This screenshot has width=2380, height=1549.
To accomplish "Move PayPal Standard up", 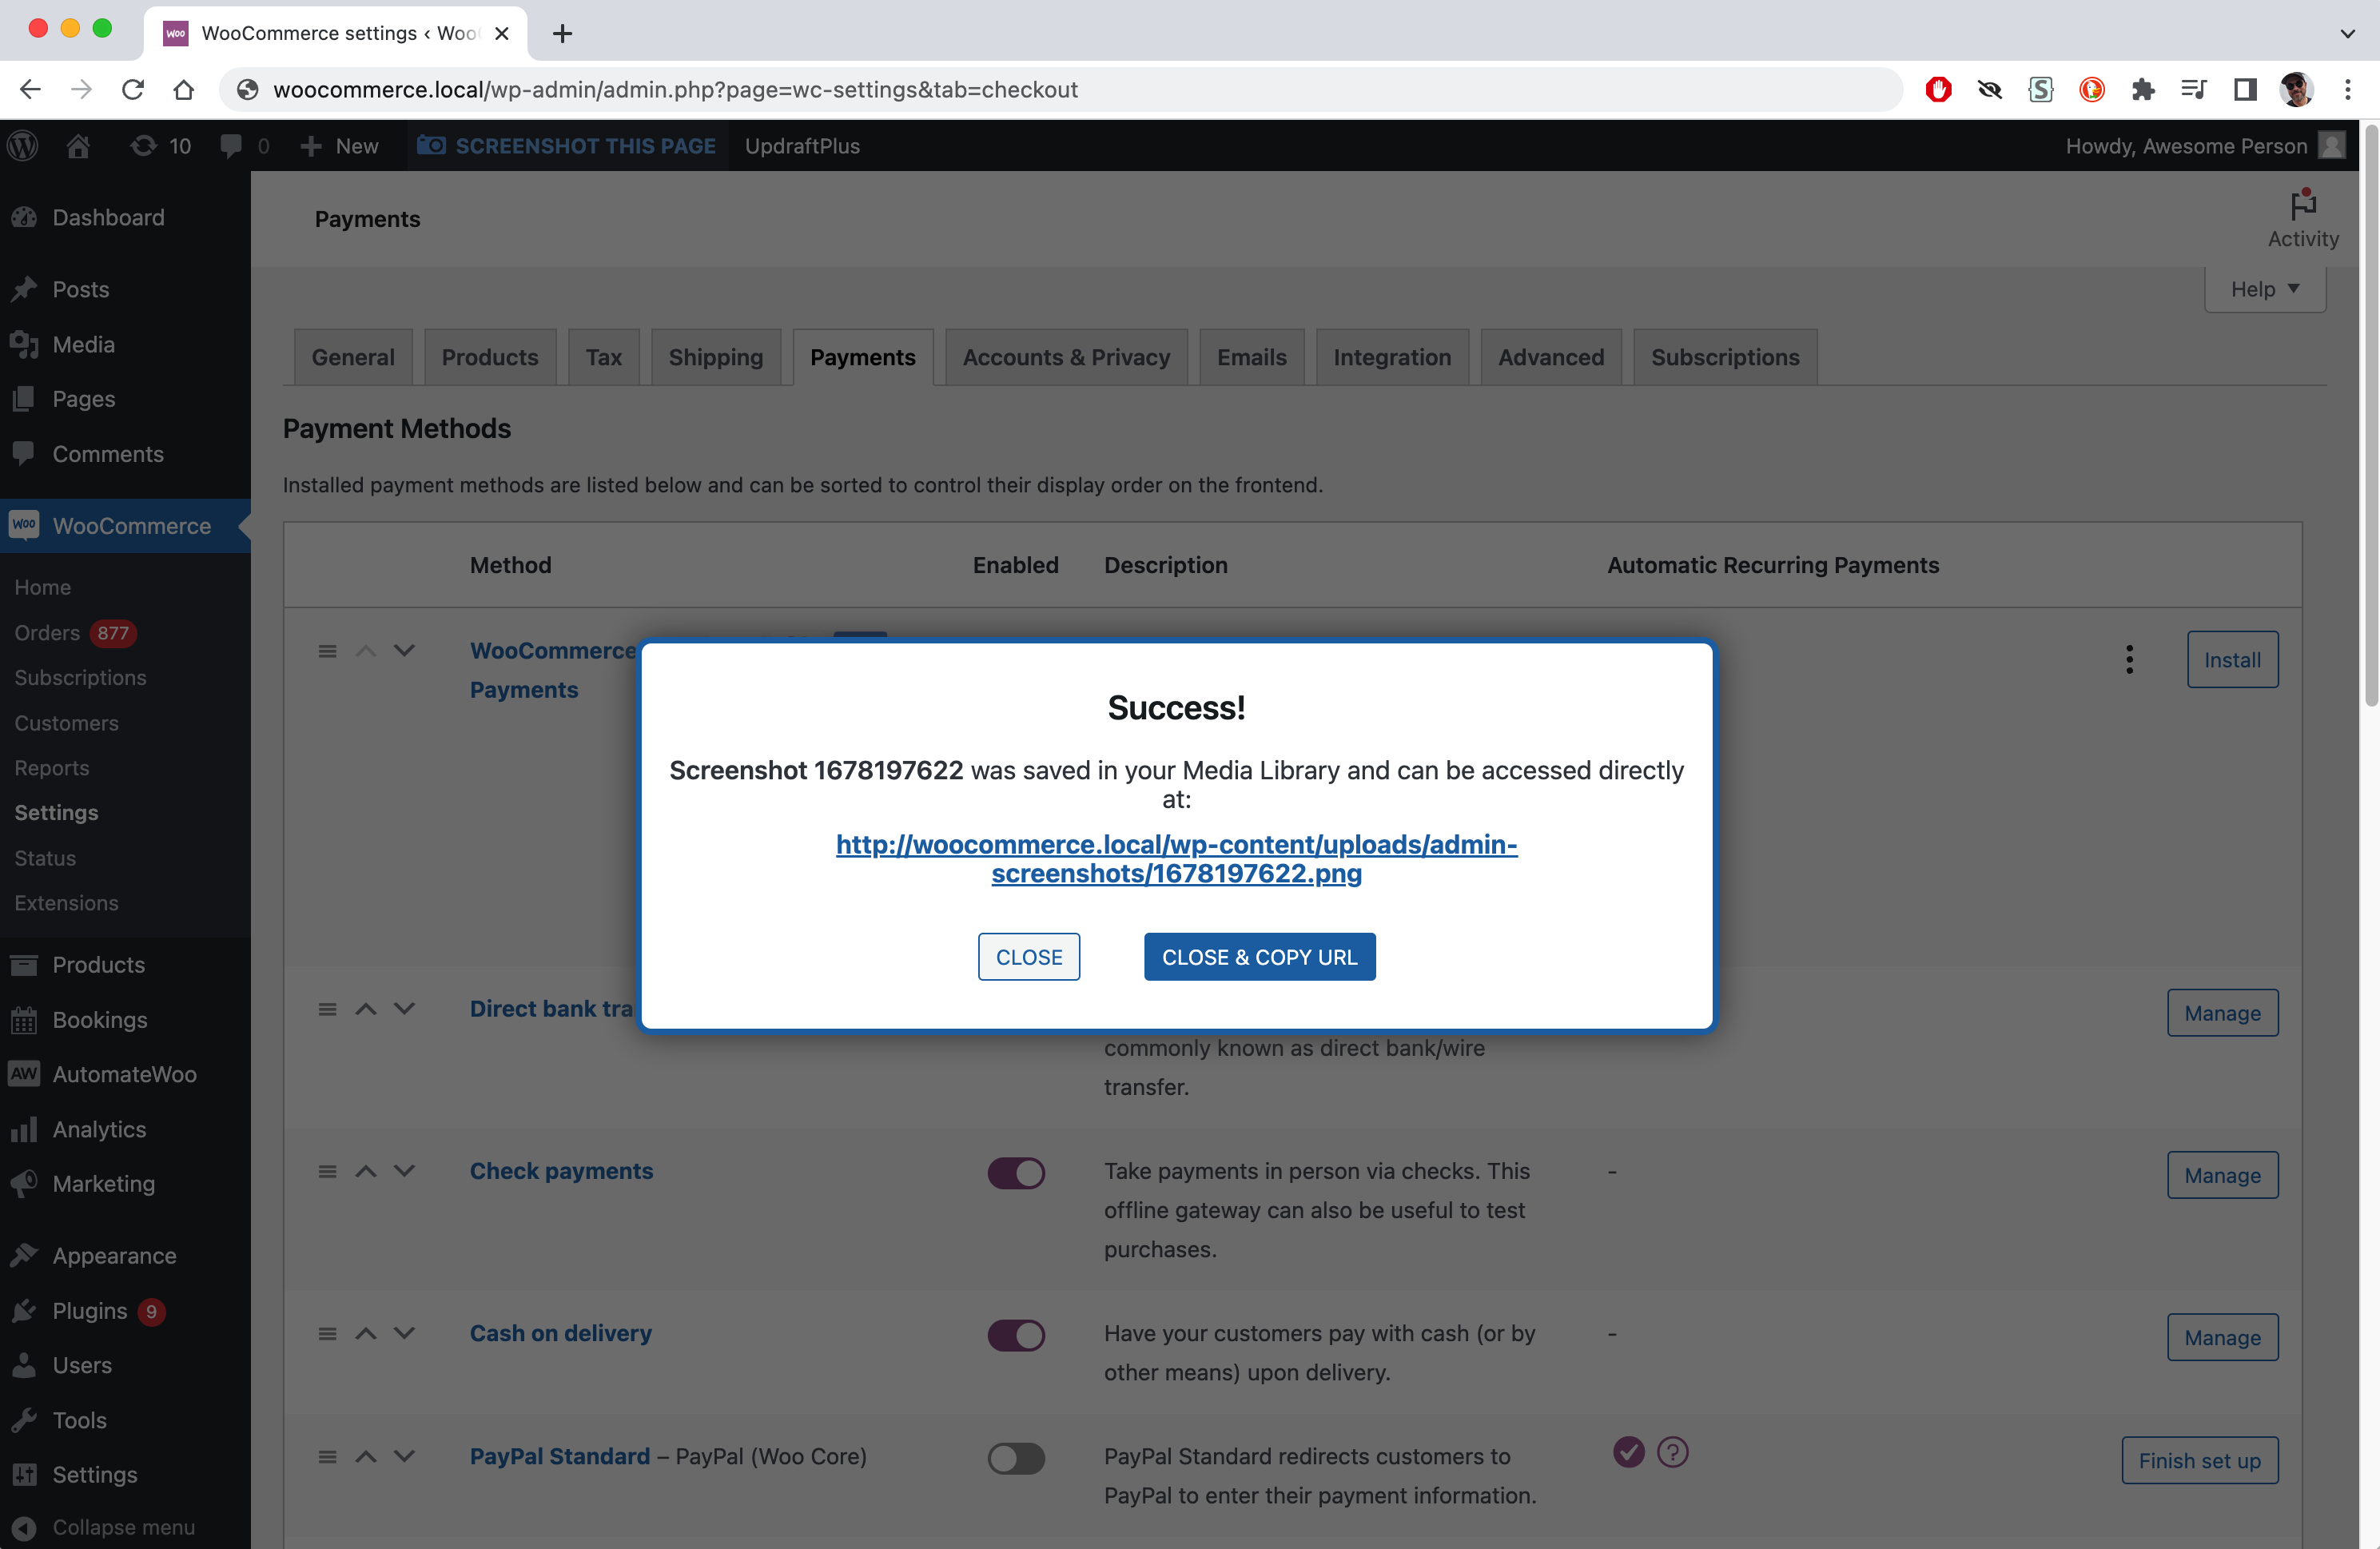I will 366,1456.
